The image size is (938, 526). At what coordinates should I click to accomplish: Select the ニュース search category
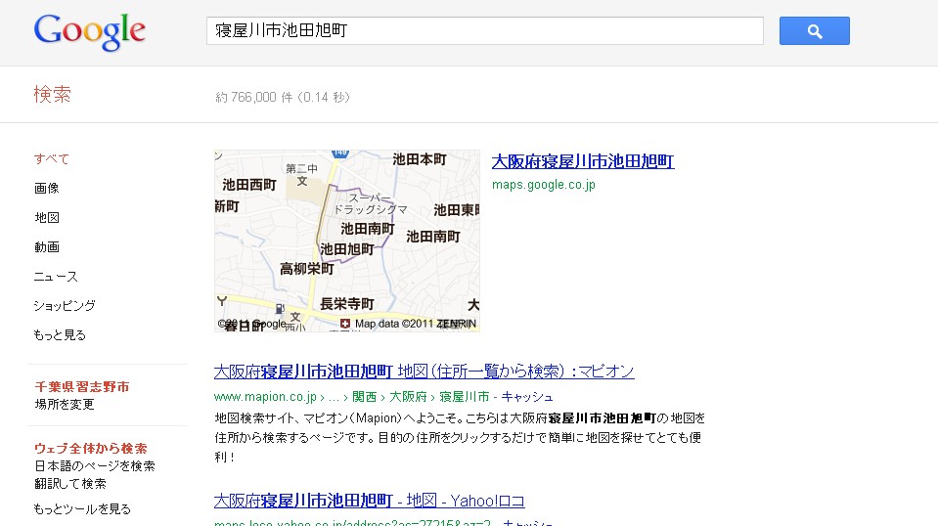tap(56, 276)
